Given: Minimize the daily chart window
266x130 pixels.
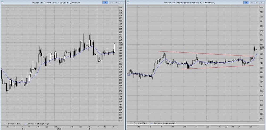Looking at the screenshot, I should (111, 2).
